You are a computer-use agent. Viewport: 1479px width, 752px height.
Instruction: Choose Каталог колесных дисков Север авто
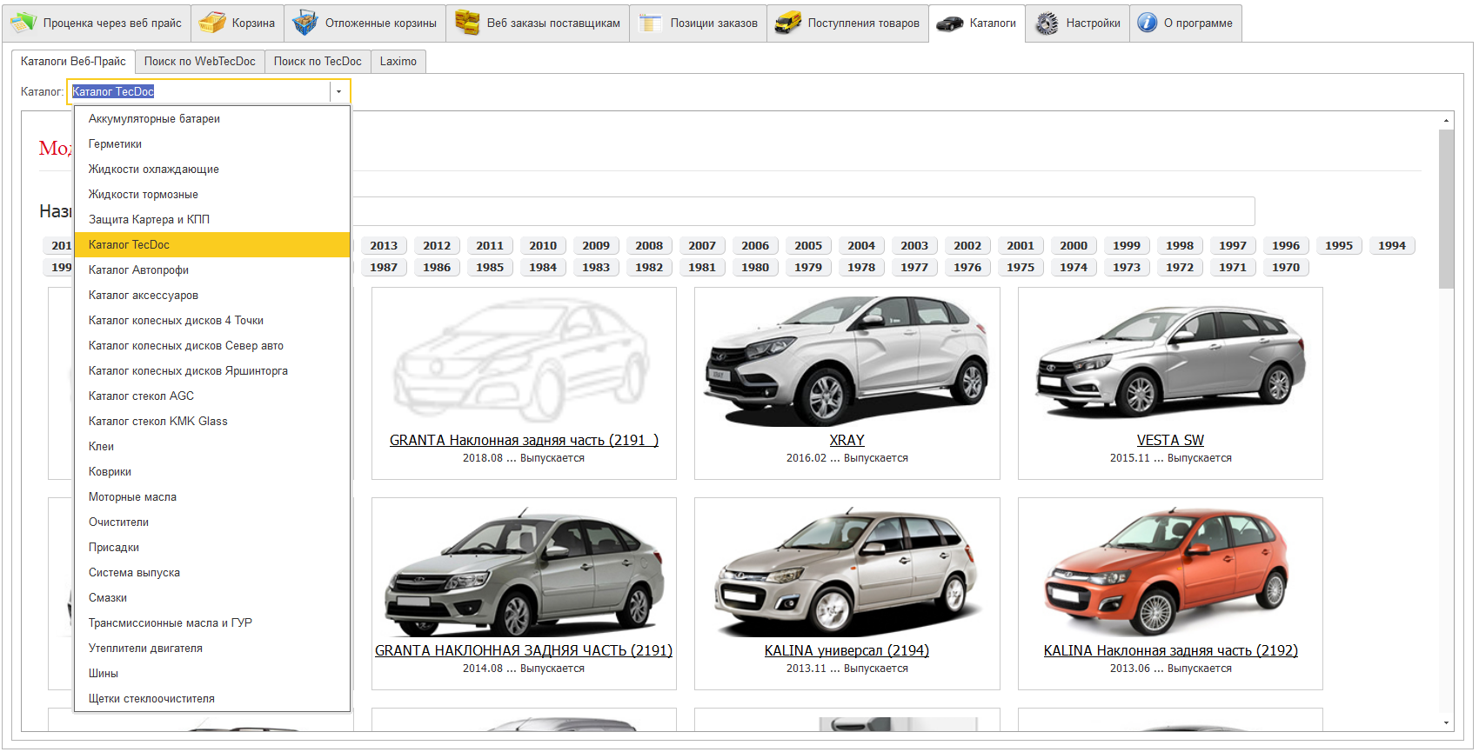click(212, 346)
